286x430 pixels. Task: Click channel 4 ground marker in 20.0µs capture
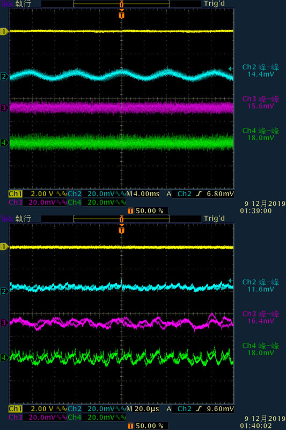4,357
